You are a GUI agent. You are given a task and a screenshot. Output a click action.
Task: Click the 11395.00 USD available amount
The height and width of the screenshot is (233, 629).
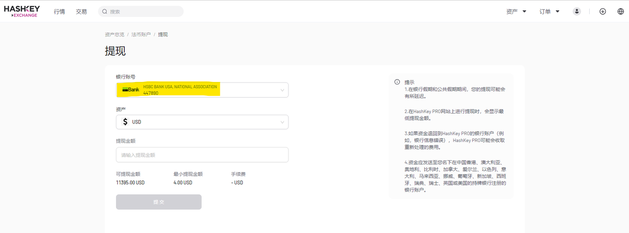130,182
